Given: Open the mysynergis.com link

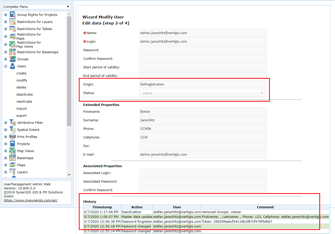Looking at the screenshot, I should pos(31,200).
